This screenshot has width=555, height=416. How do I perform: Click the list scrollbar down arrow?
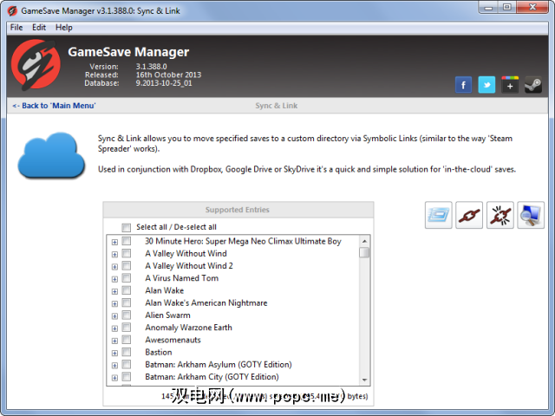point(364,380)
